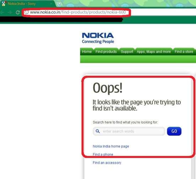The height and width of the screenshot is (179, 196).
Task: Open the Support menu
Action: pyautogui.click(x=127, y=51)
